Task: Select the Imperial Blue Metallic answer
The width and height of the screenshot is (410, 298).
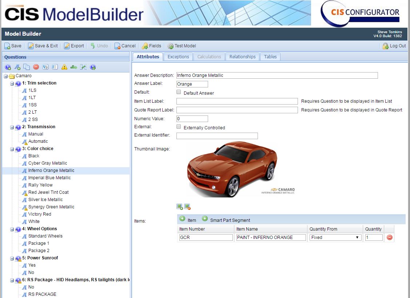Action: [49, 178]
